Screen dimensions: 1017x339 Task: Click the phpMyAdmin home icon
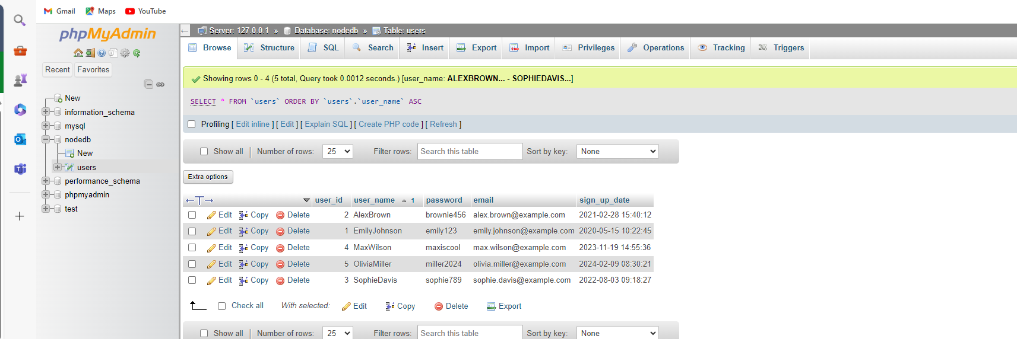(x=78, y=53)
